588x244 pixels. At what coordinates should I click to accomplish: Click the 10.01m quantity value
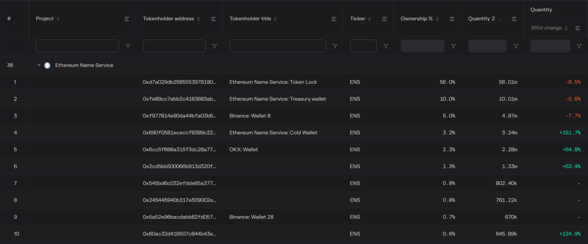[x=508, y=99]
